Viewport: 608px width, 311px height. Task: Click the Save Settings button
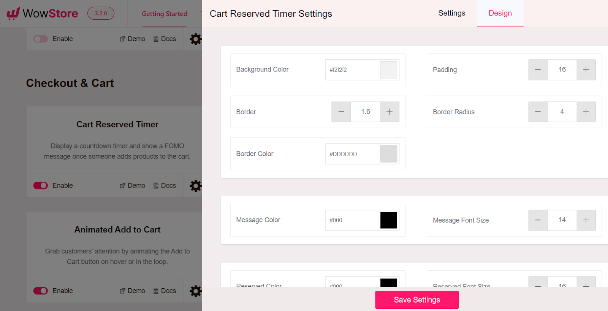[416, 300]
